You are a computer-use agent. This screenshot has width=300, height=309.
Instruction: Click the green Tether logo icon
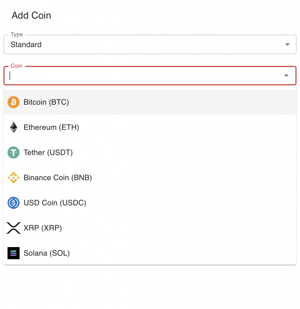[14, 152]
